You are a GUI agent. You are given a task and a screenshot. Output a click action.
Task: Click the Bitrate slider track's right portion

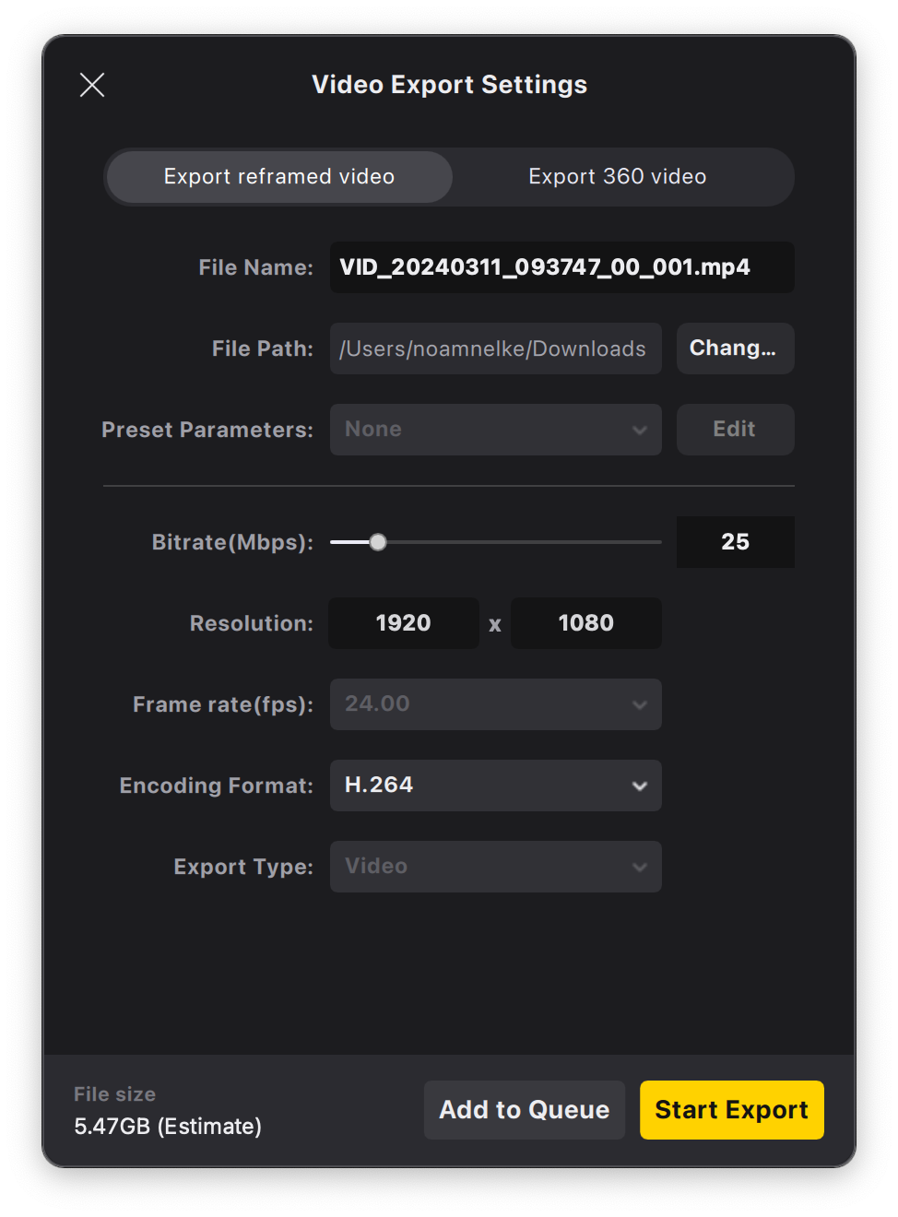pyautogui.click(x=572, y=542)
